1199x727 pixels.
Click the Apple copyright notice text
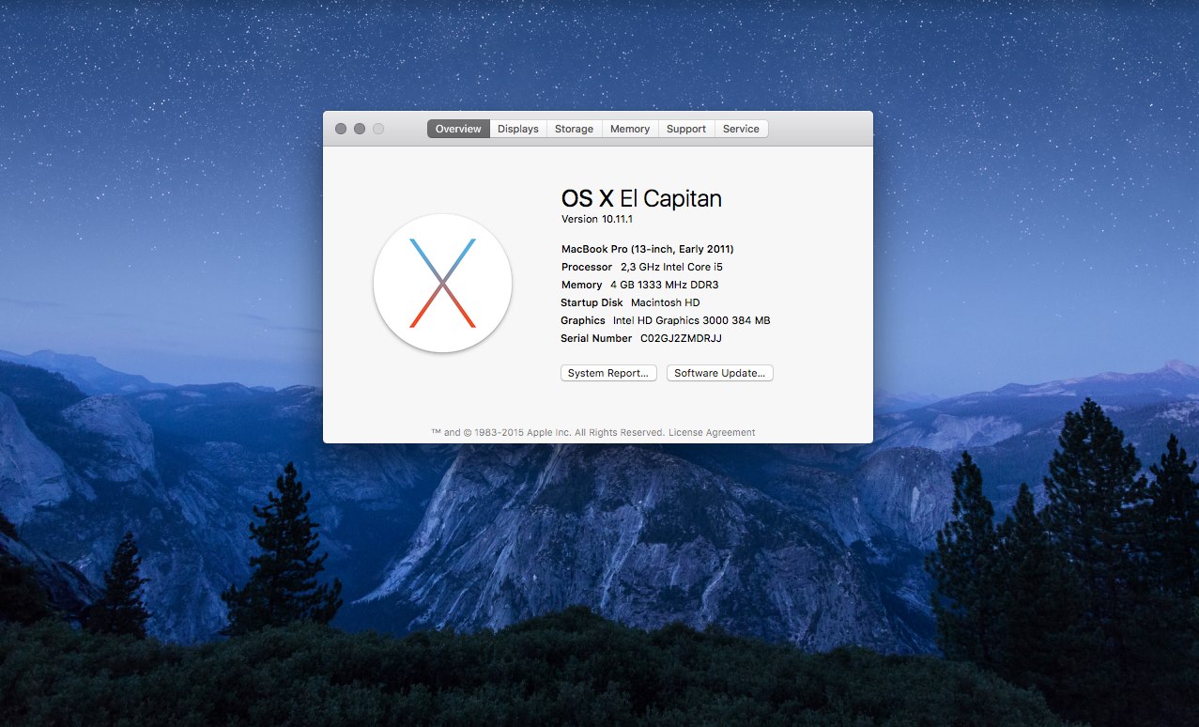(x=548, y=433)
